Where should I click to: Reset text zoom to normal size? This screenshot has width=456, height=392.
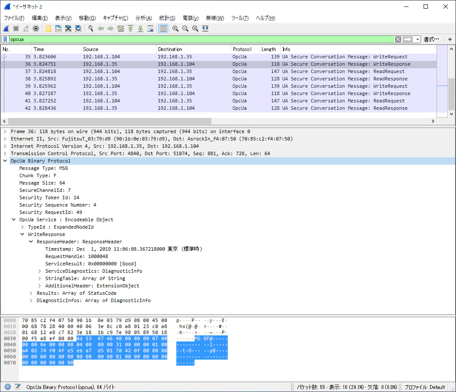tap(195, 29)
